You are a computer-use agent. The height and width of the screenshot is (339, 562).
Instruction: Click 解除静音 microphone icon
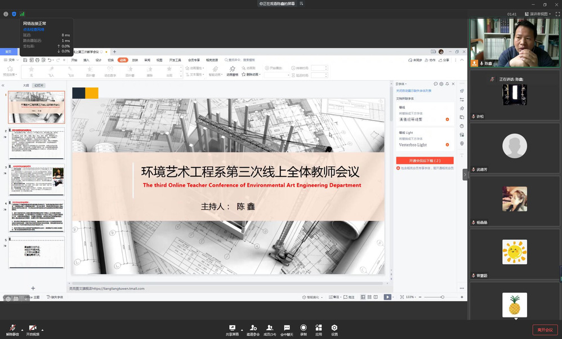(x=12, y=328)
